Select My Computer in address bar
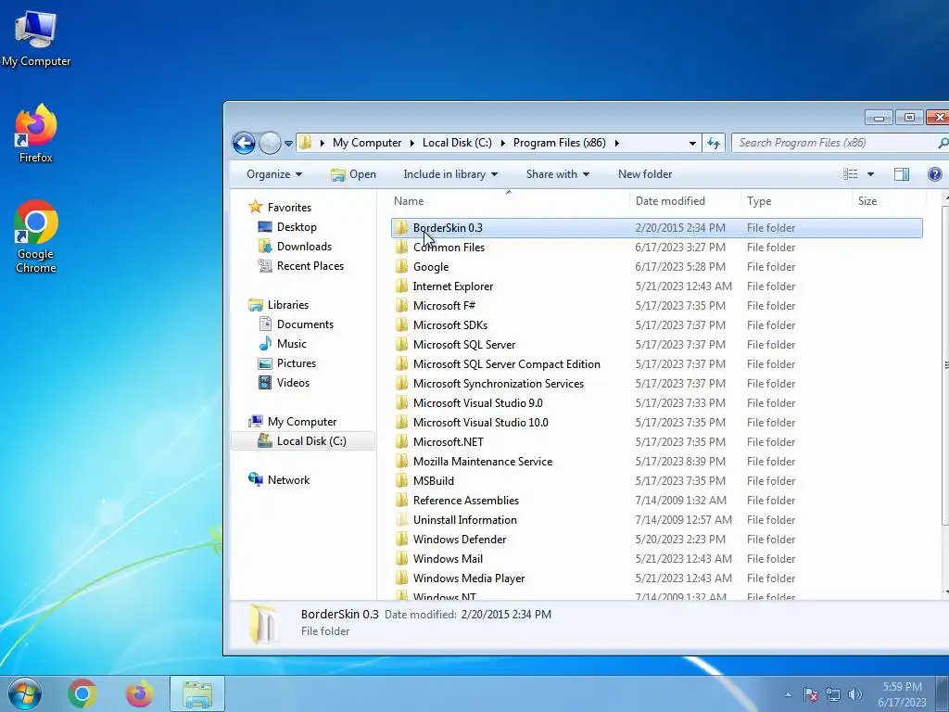The width and height of the screenshot is (949, 712). pos(367,143)
